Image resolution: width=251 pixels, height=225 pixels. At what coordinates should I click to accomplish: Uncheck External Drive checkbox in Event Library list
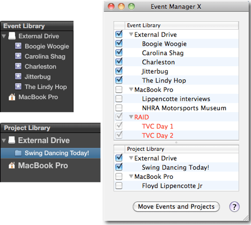tap(119, 34)
